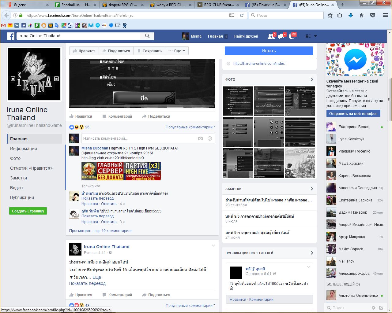Click Найти друзей in header
This screenshot has width=392, height=313.
[246, 36]
